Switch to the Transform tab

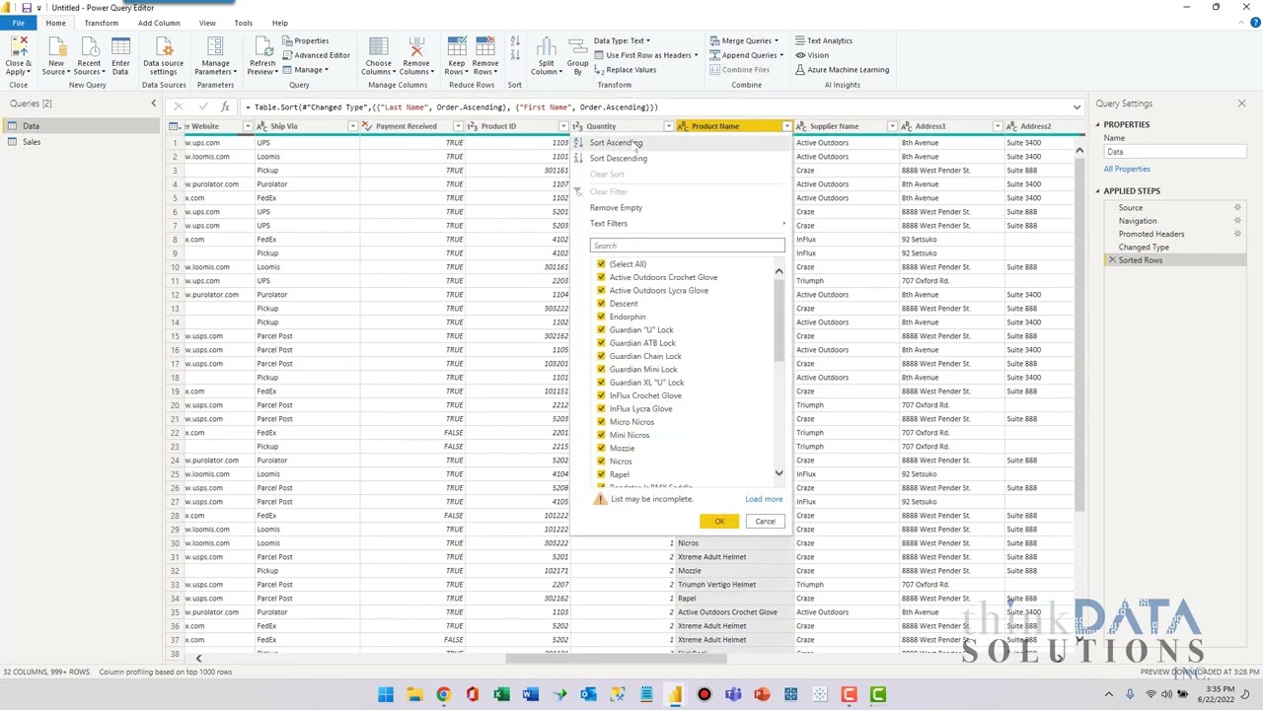(x=101, y=23)
